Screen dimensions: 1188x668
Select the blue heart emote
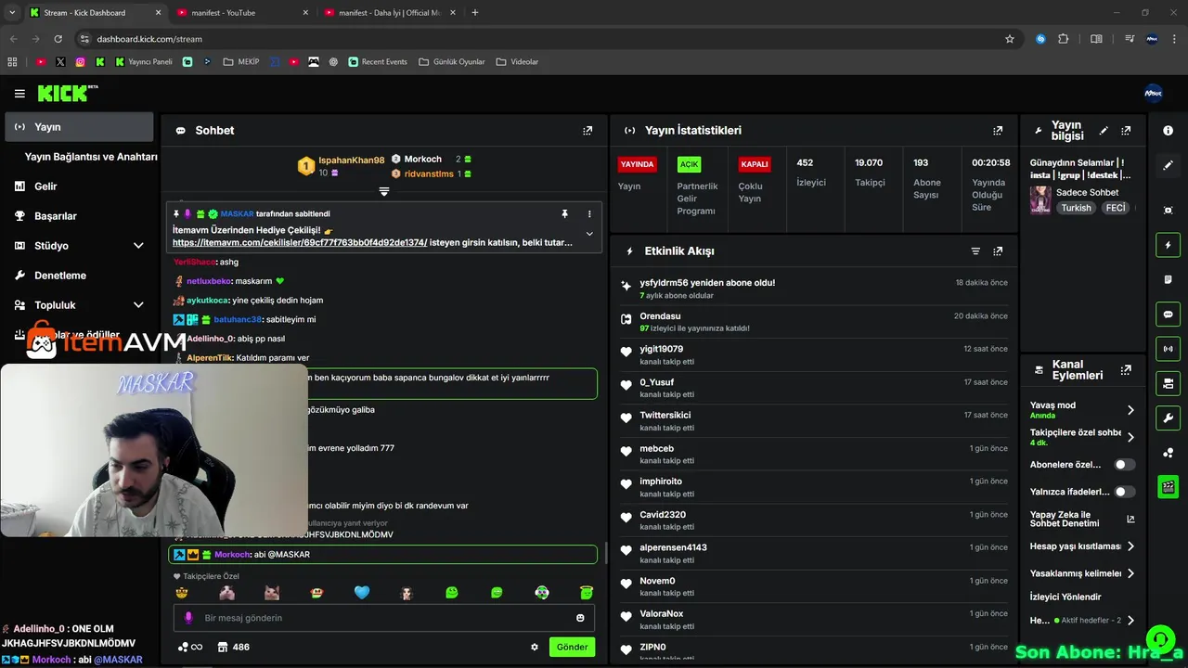tap(362, 593)
